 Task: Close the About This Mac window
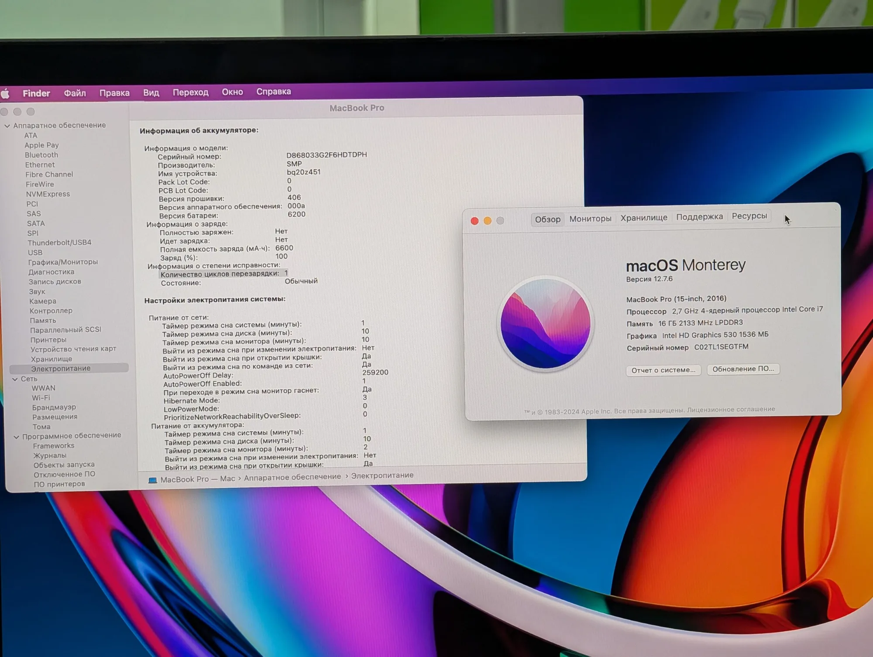point(474,221)
